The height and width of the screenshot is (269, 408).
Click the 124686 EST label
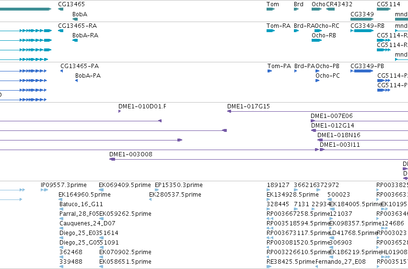click(x=393, y=224)
